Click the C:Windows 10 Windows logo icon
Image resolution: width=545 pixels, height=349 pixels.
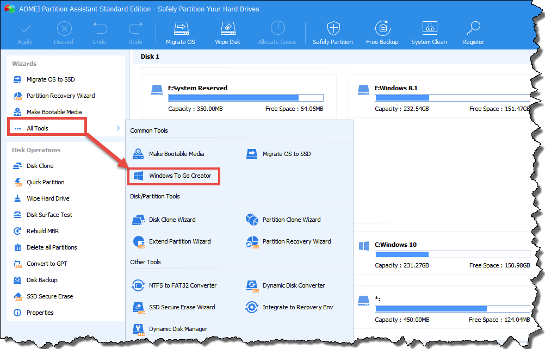click(x=363, y=246)
